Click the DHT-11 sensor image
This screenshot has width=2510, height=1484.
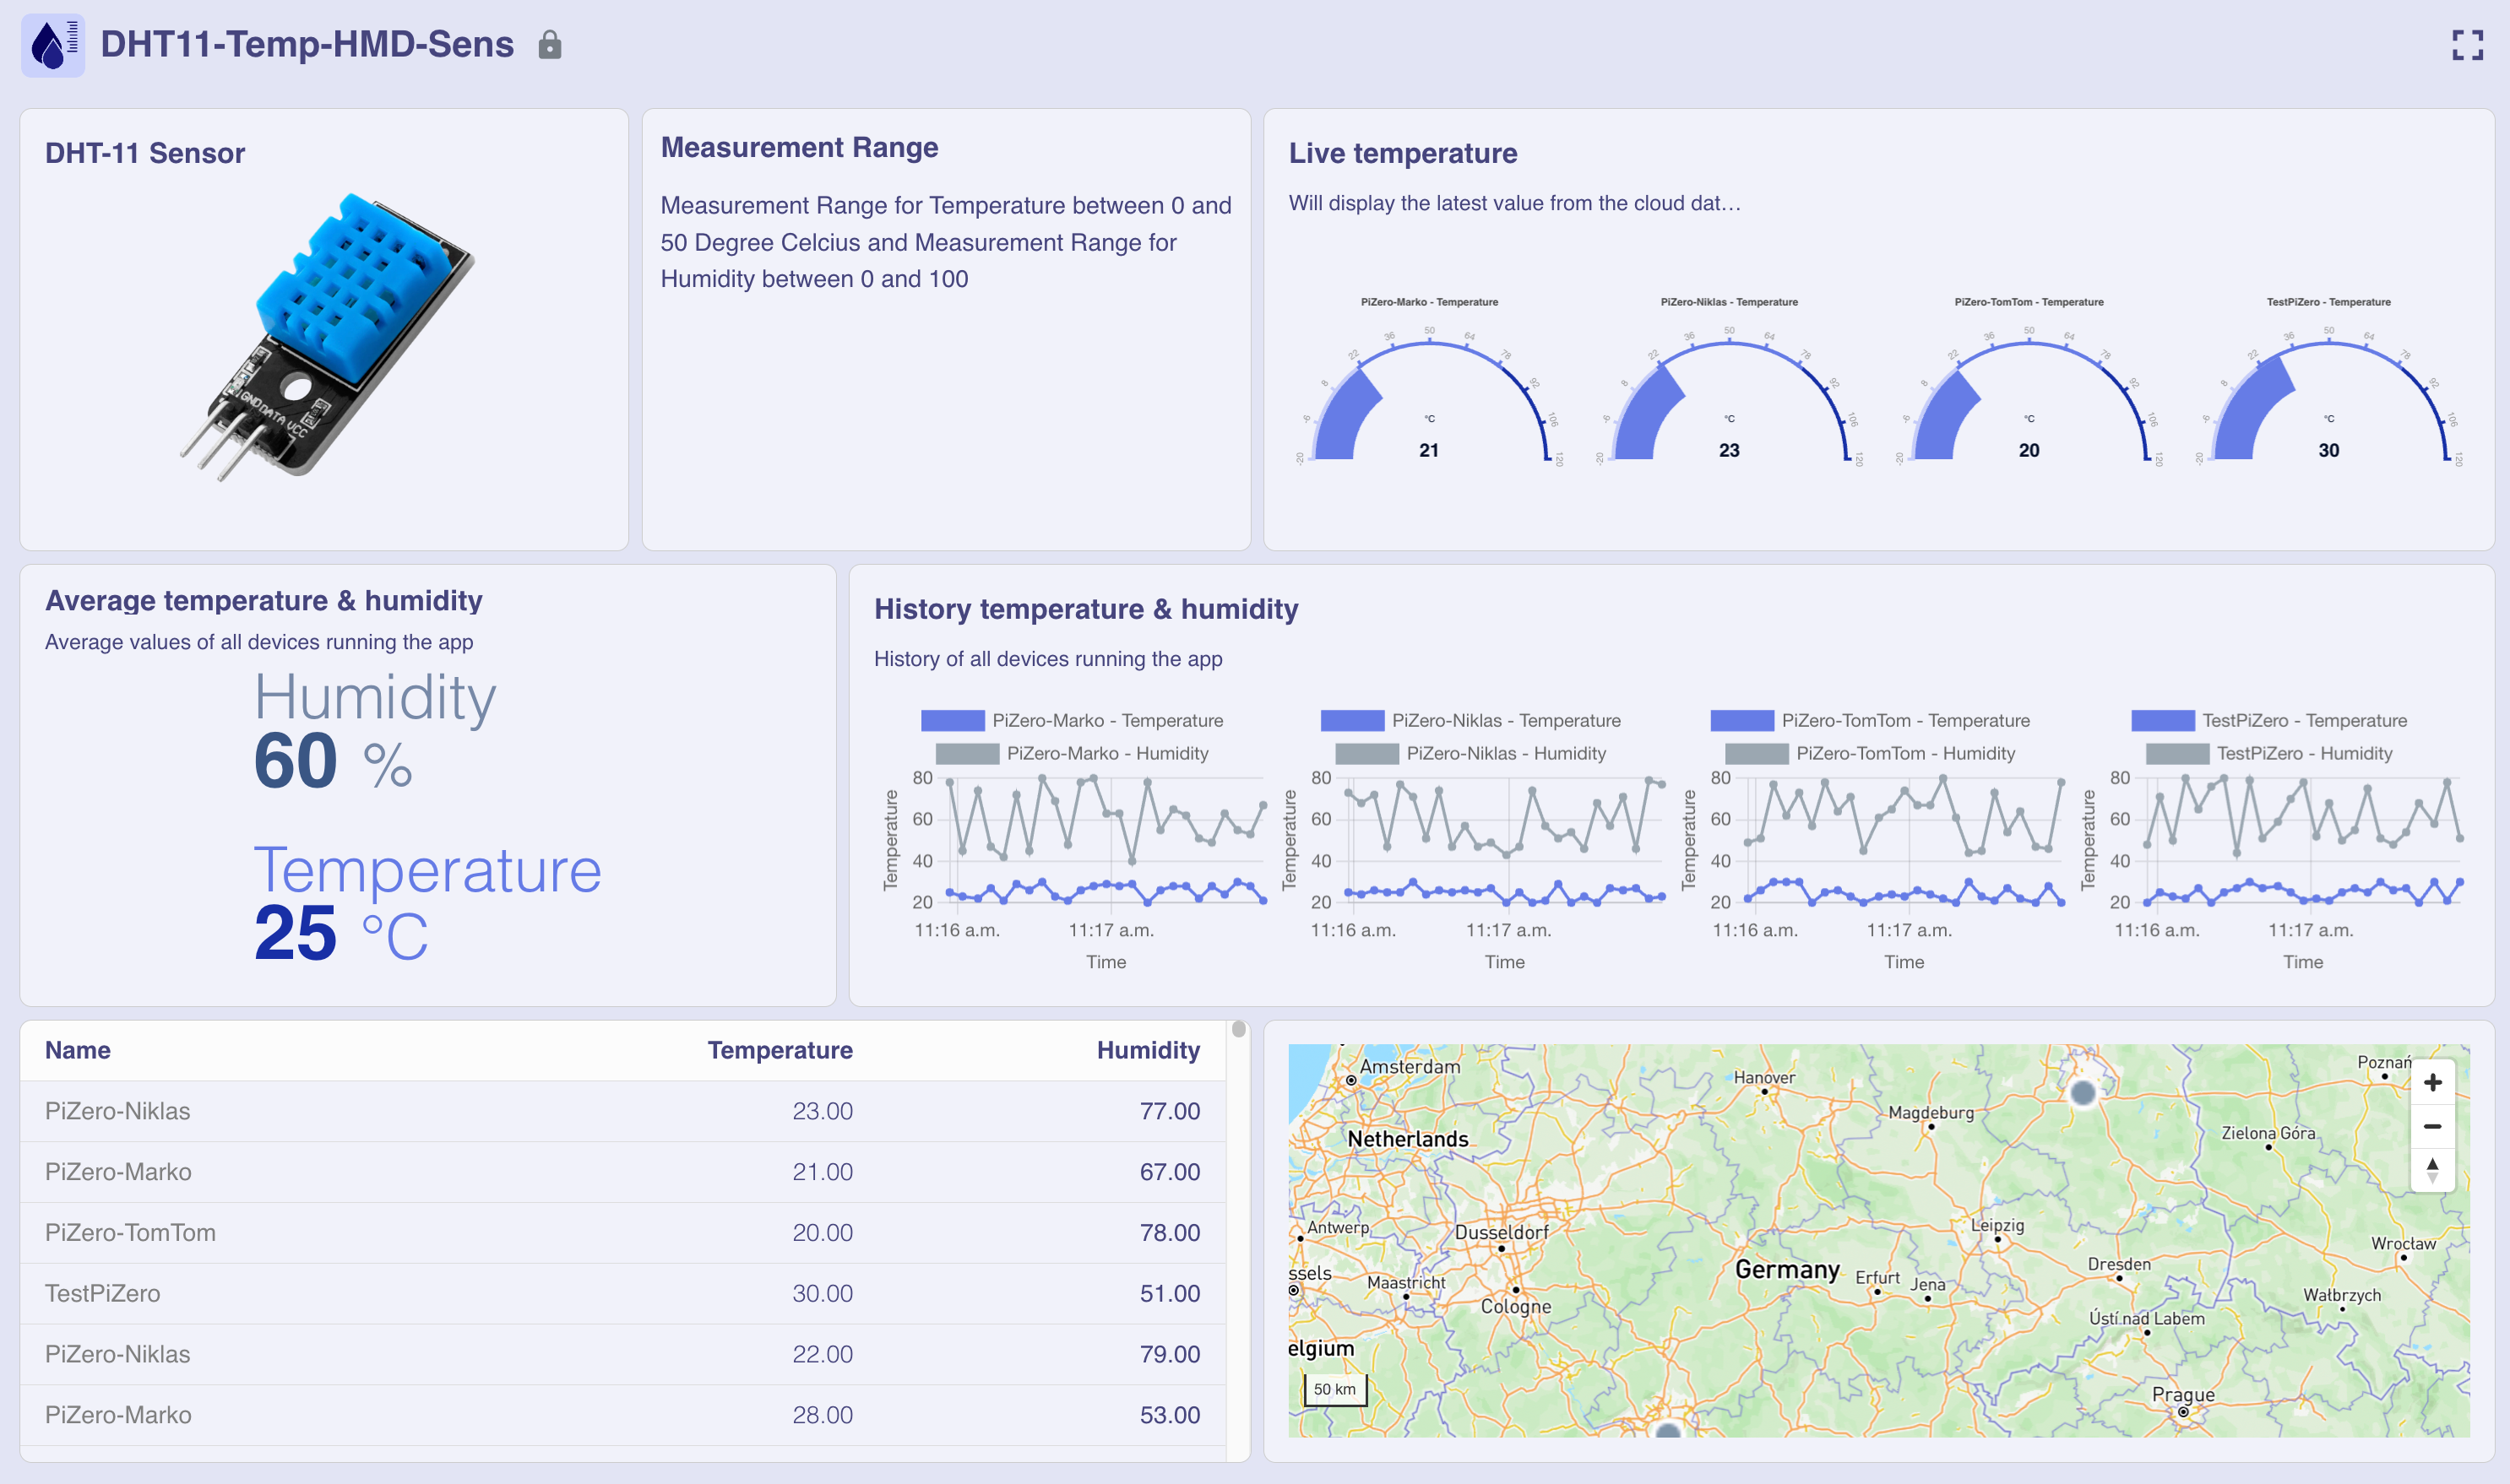pos(325,335)
